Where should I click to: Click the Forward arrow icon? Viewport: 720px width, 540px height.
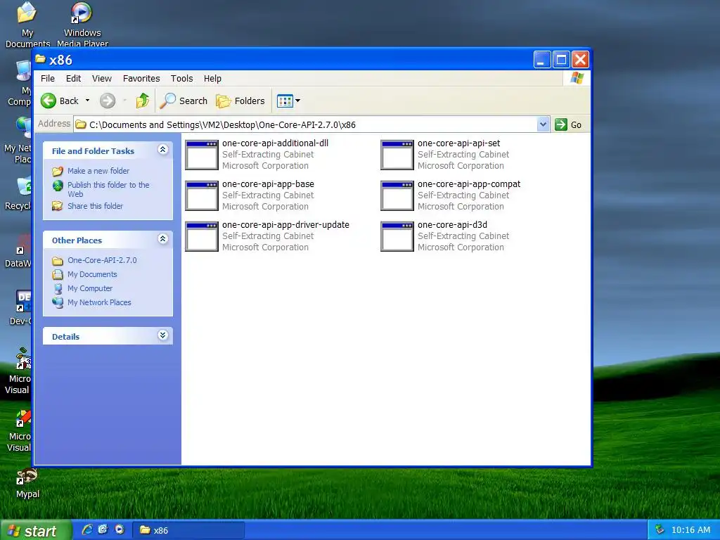(108, 101)
